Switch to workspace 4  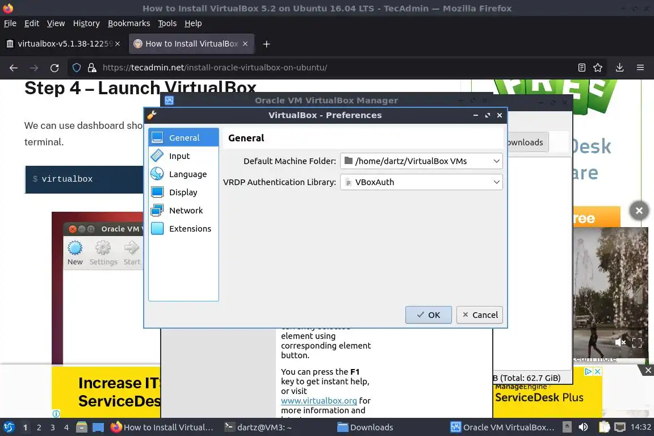click(x=66, y=427)
